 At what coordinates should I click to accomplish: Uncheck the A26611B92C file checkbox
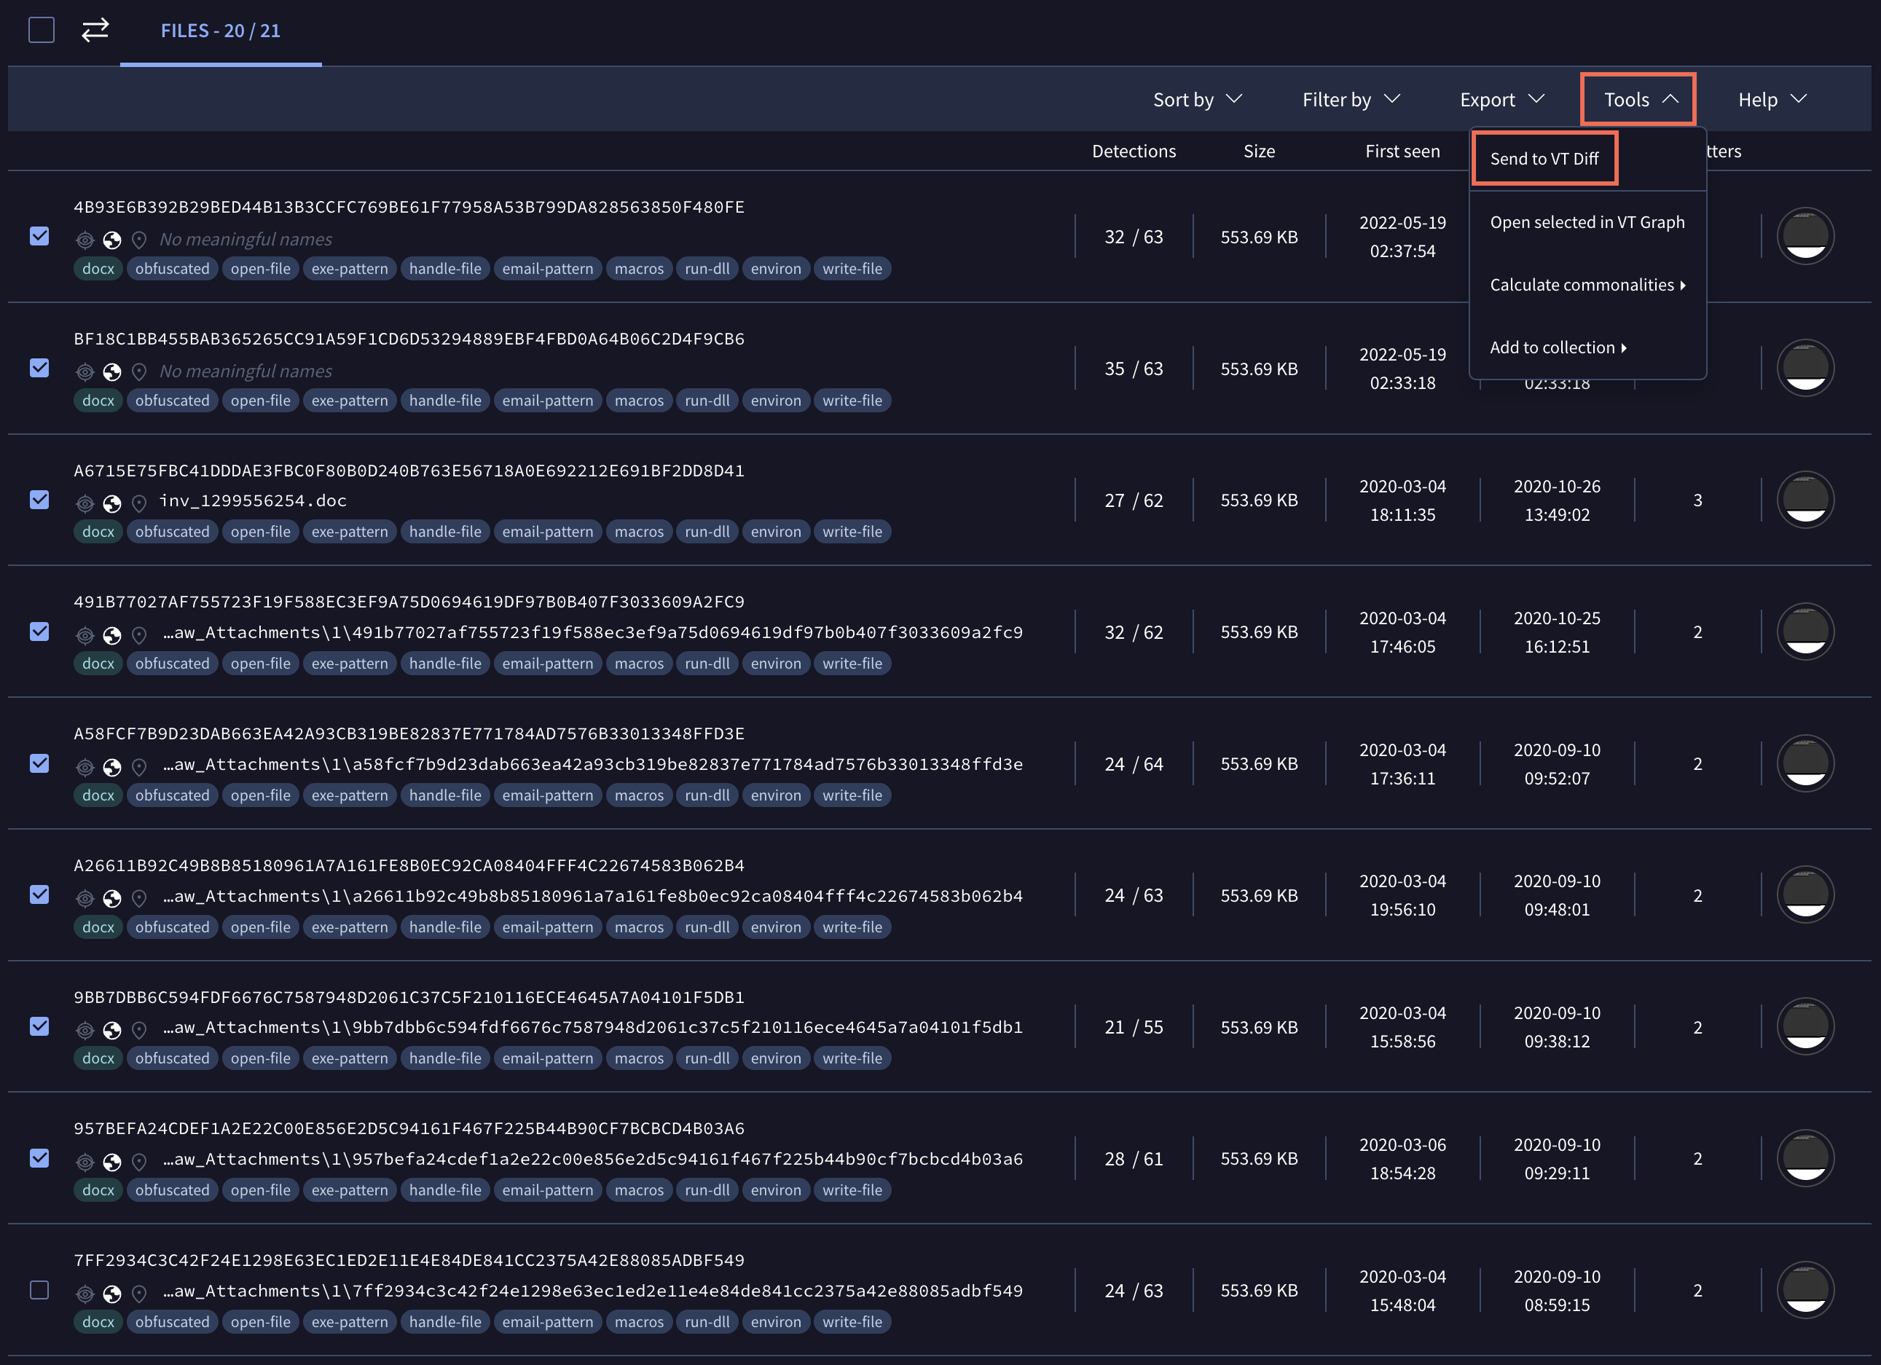coord(39,894)
